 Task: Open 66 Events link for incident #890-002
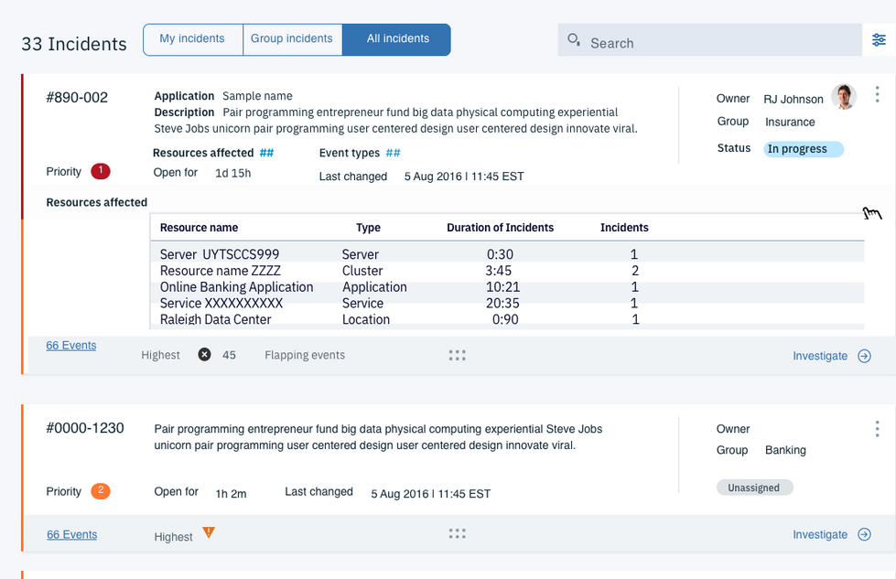(x=71, y=346)
